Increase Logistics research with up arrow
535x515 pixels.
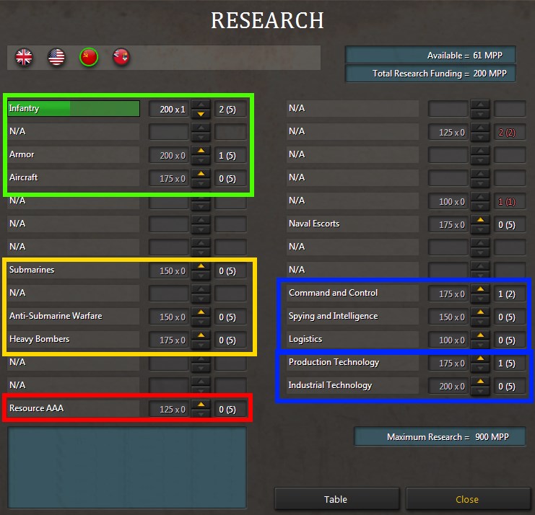coord(480,335)
